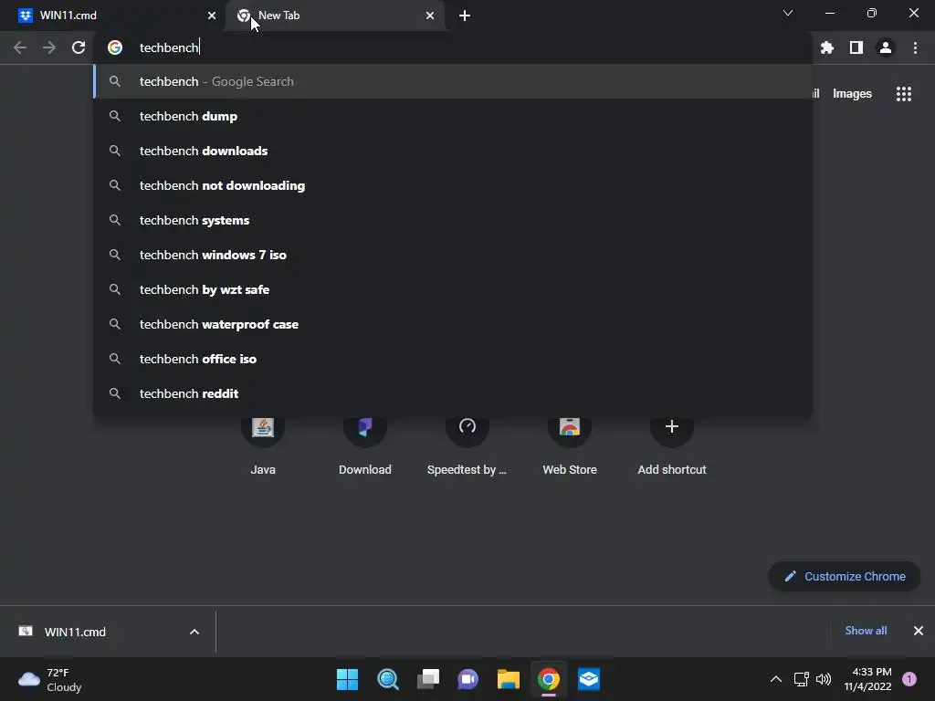The width and height of the screenshot is (935, 701).
Task: Open Task View on the taskbar
Action: click(428, 679)
